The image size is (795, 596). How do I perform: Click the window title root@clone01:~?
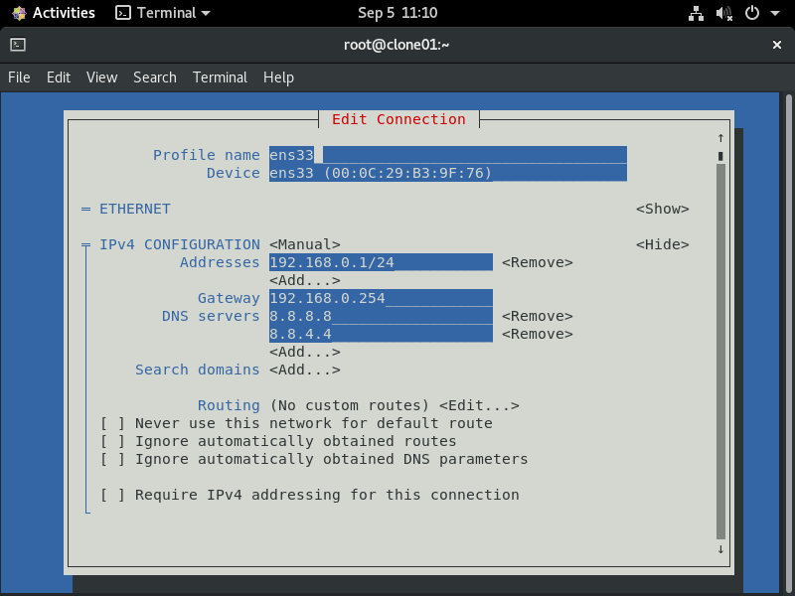click(397, 45)
